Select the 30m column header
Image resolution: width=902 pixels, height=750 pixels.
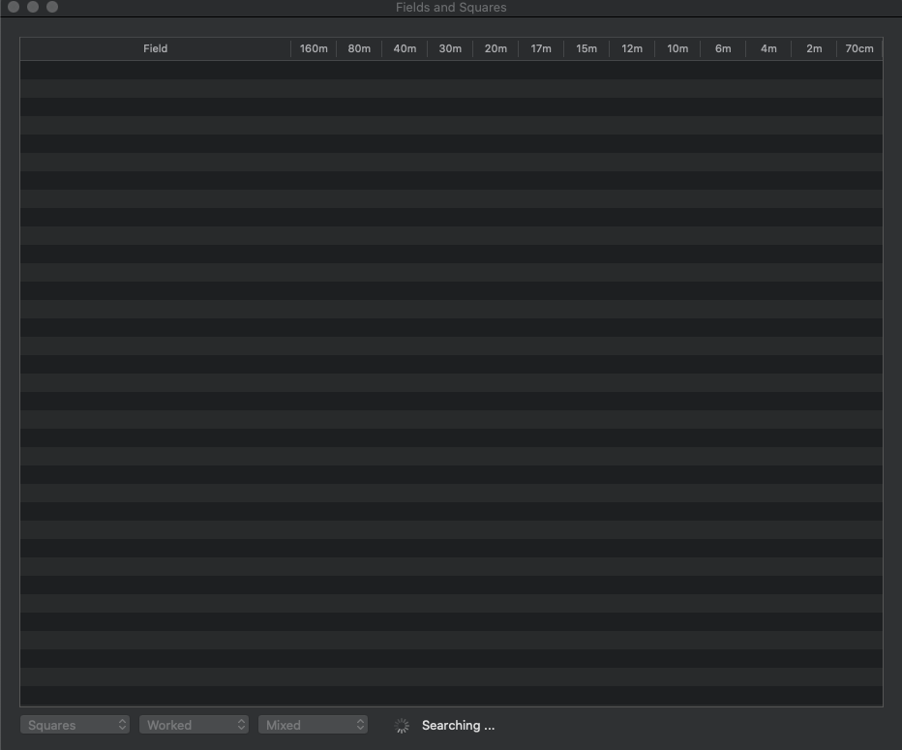(450, 48)
